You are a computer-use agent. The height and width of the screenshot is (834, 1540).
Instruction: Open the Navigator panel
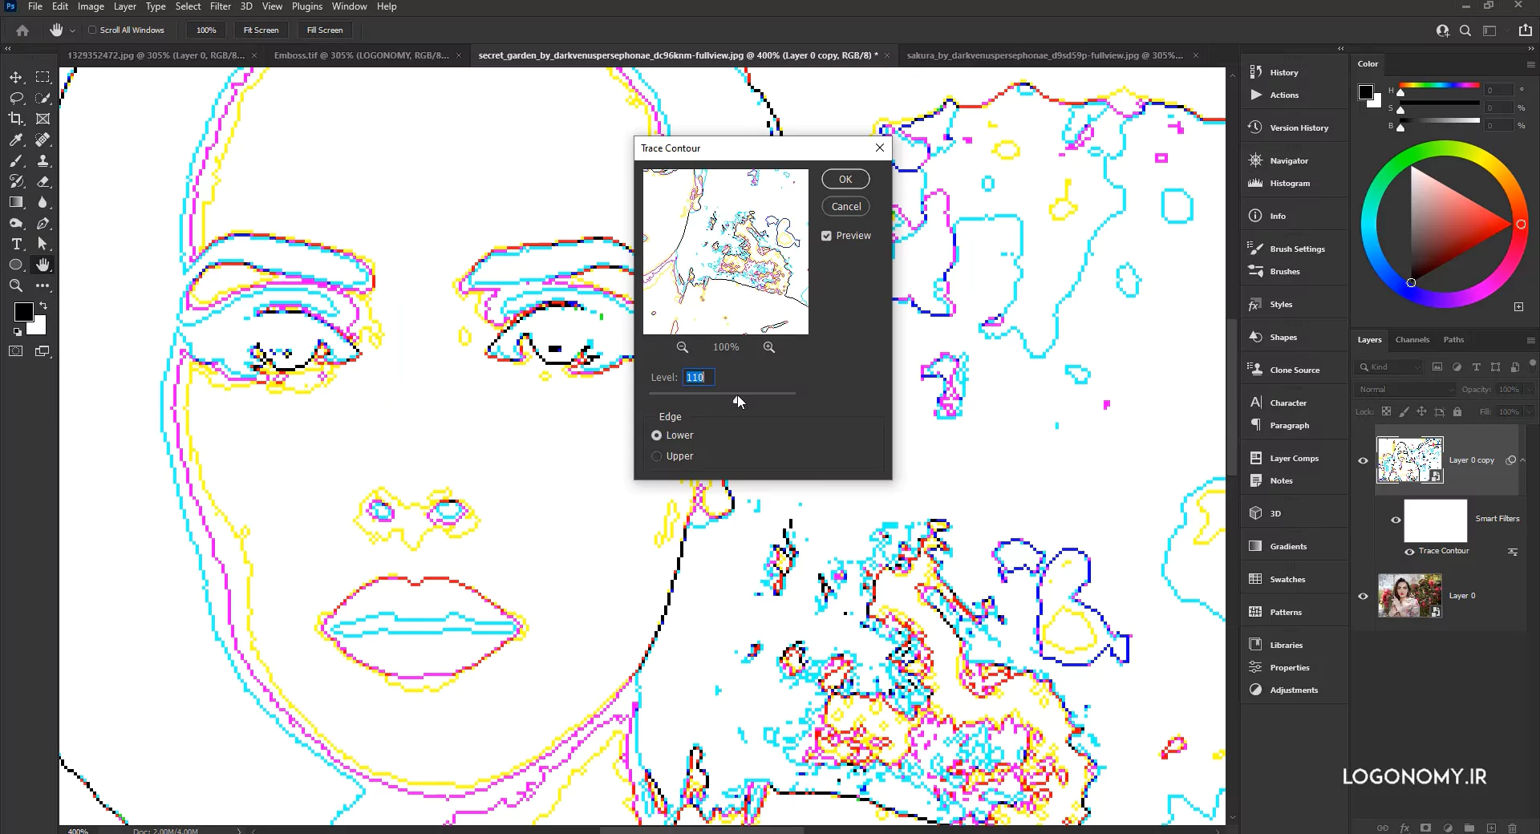(x=1288, y=160)
